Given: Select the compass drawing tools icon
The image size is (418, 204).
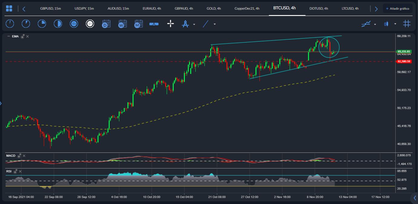Looking at the screenshot, I should 185,24.
